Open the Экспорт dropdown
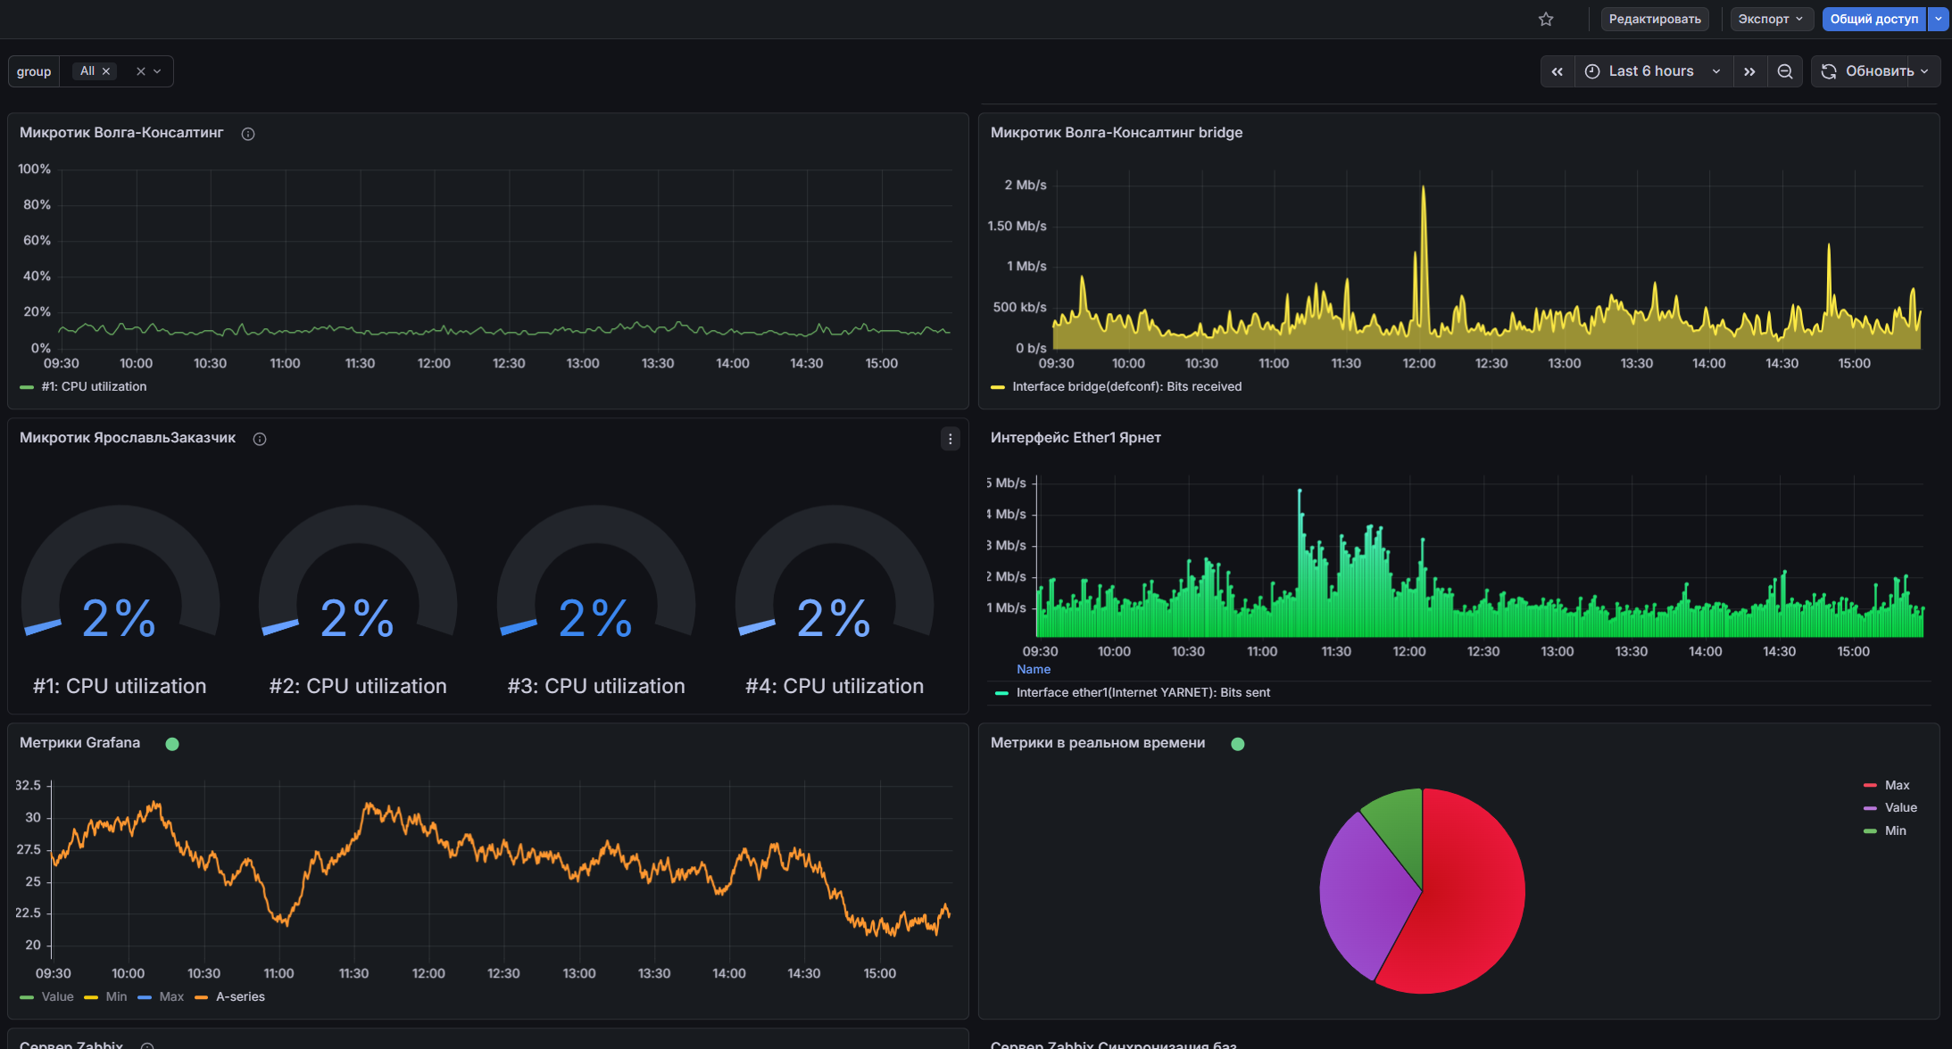1952x1049 pixels. pyautogui.click(x=1771, y=19)
